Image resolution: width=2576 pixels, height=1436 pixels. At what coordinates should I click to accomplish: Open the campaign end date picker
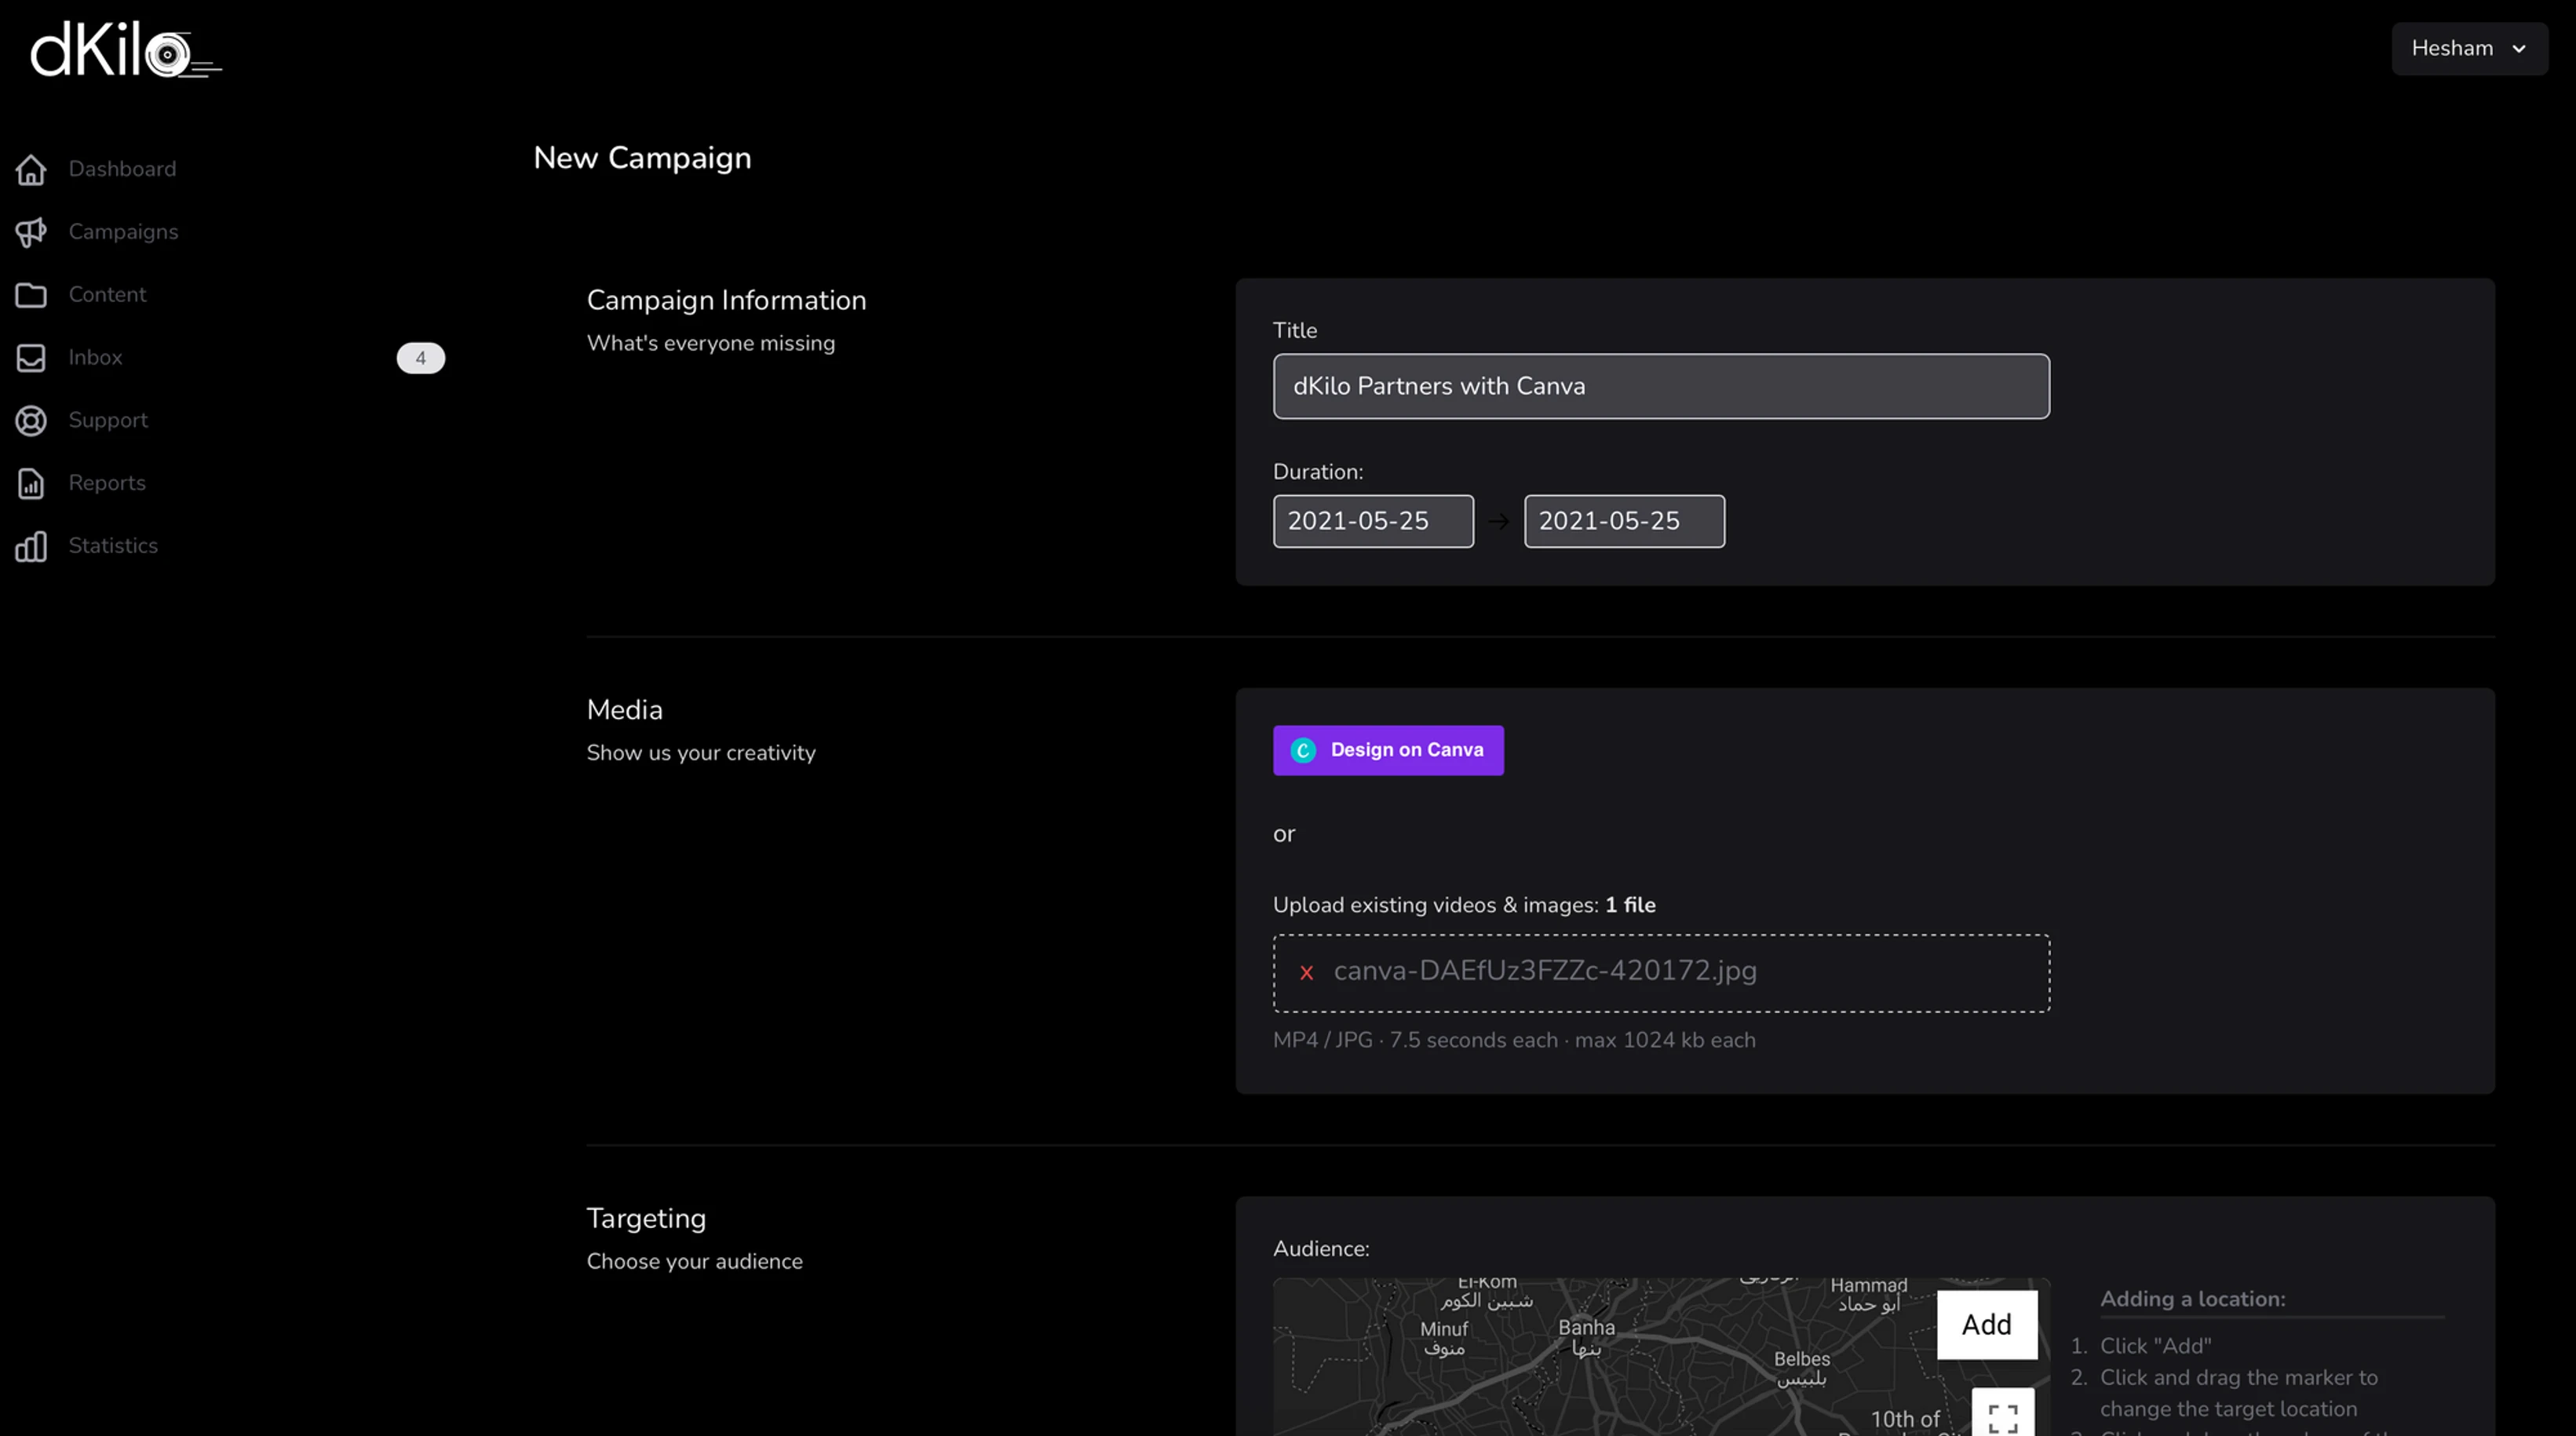pos(1623,520)
